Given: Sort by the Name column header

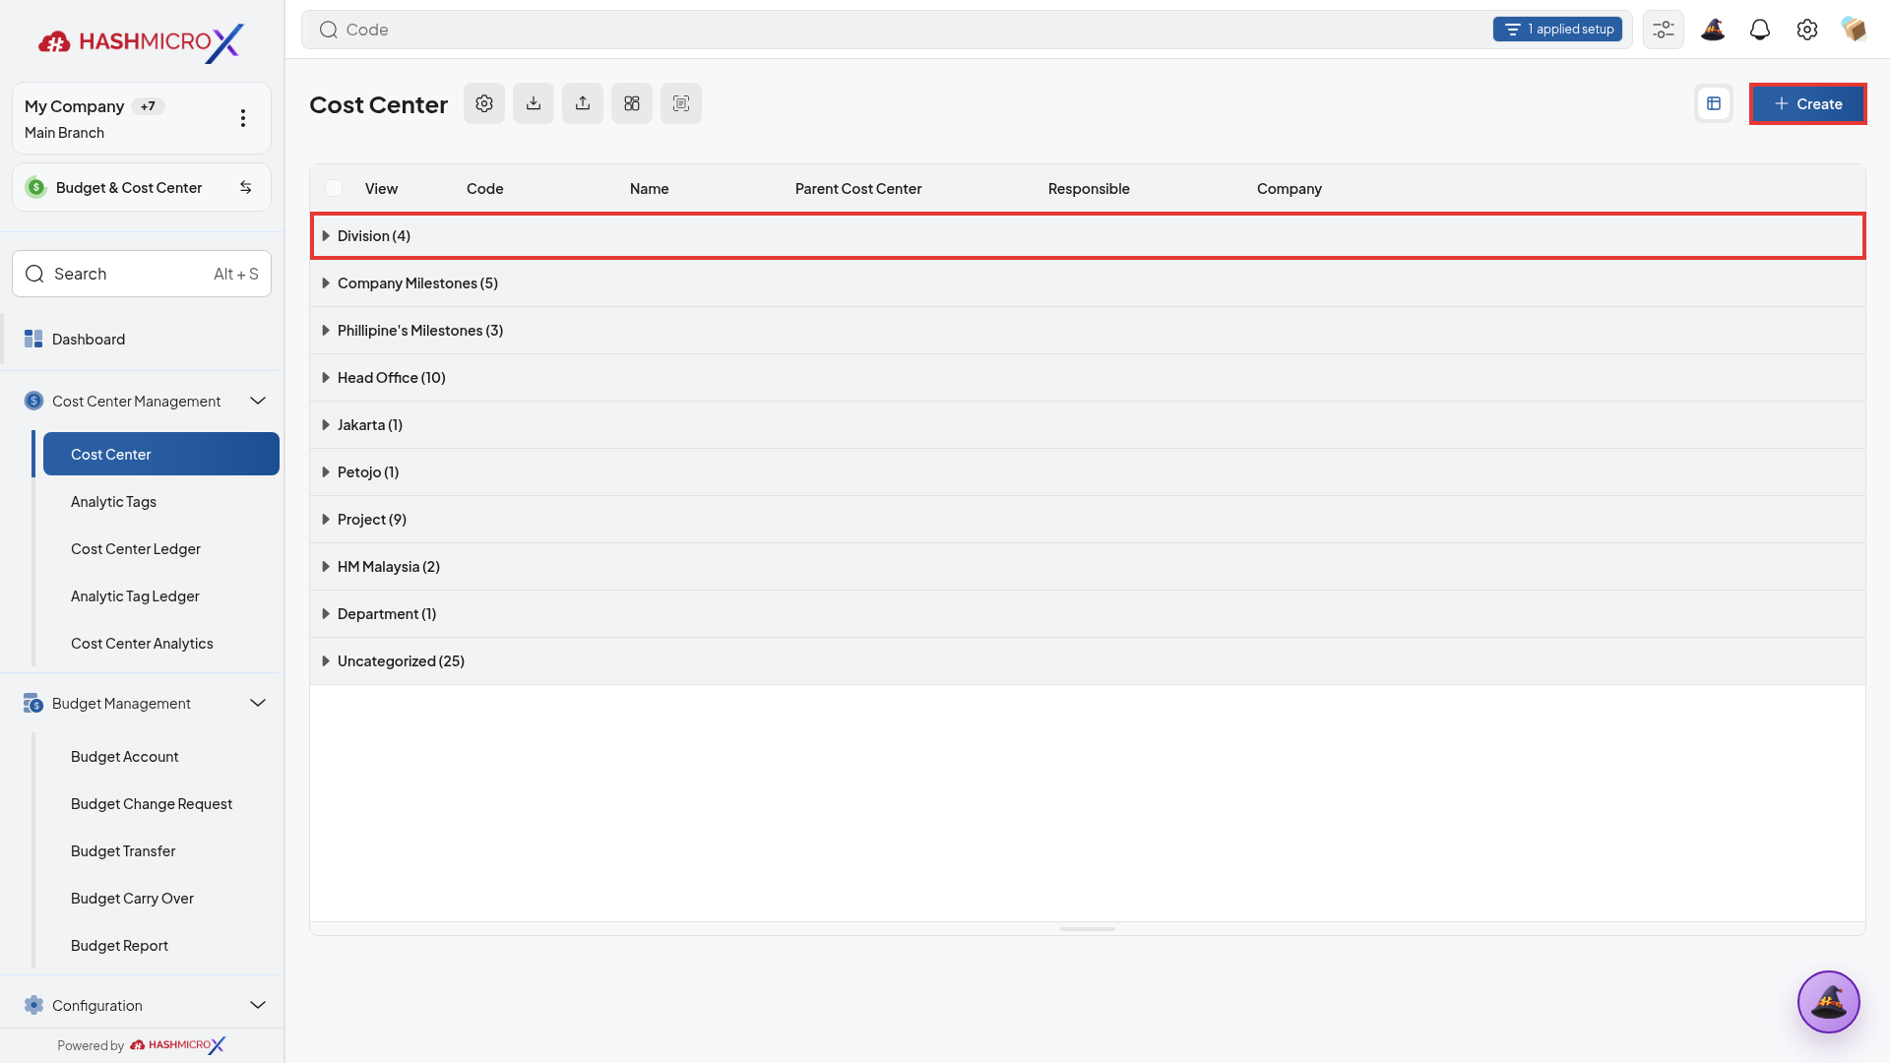Looking at the screenshot, I should (x=650, y=189).
